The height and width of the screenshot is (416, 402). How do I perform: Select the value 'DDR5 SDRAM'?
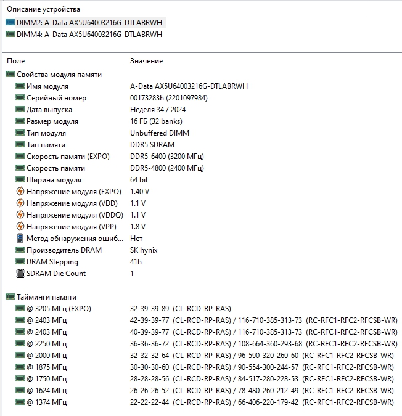coord(152,145)
